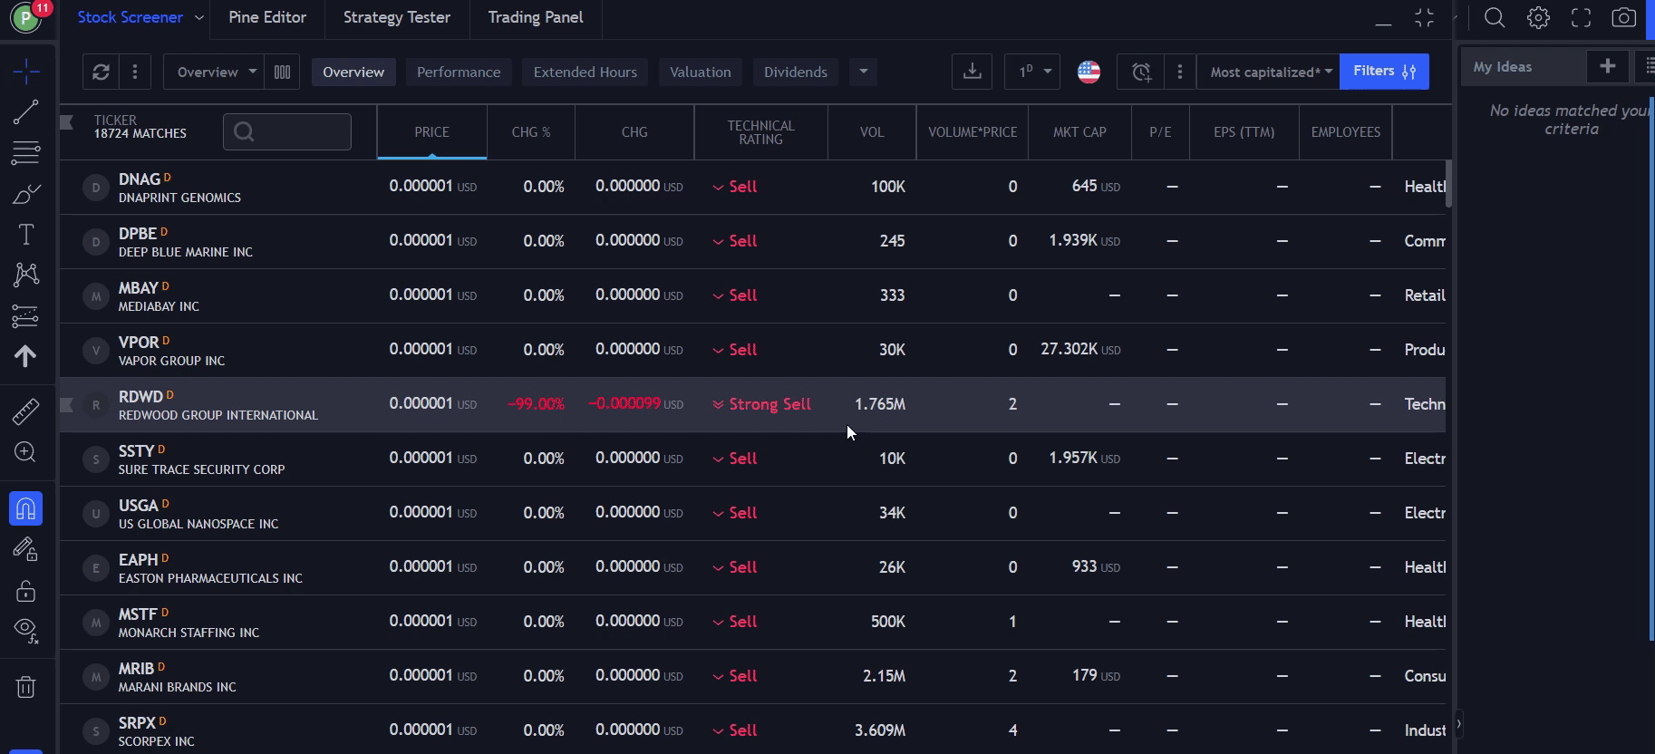
Task: Open the SRPX Scorpex Inc row
Action: click(752, 730)
